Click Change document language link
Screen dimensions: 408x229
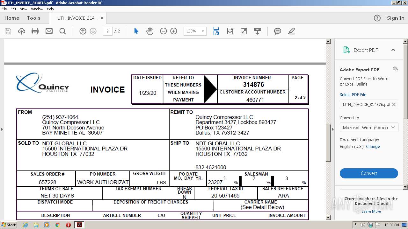373,147
